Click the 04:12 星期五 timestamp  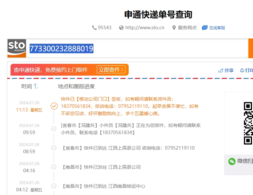[29, 190]
